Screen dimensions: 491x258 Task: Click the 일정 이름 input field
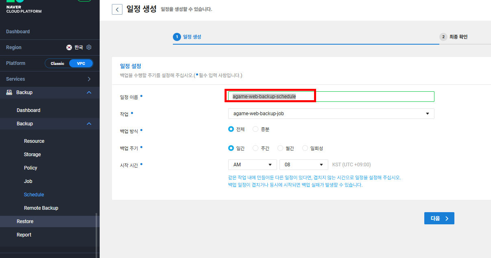pyautogui.click(x=331, y=97)
